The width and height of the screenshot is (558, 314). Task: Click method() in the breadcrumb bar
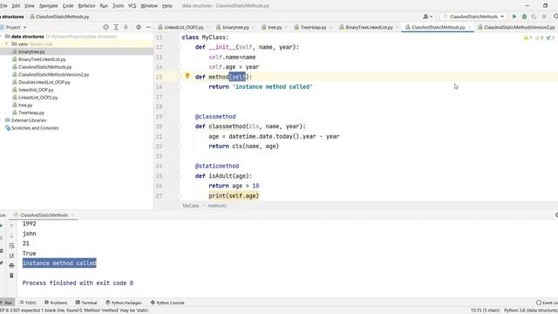click(217, 206)
